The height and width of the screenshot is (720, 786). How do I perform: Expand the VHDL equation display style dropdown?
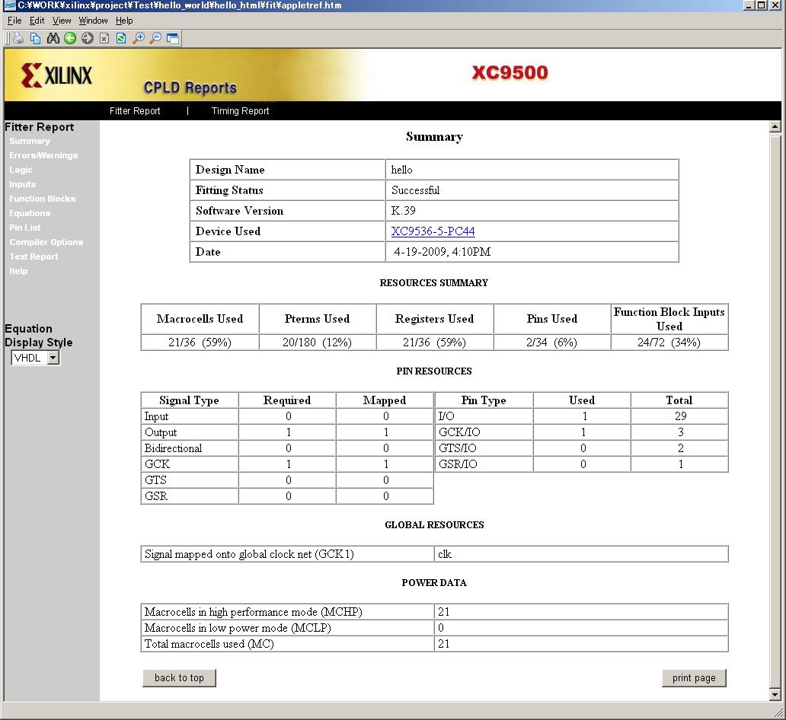click(x=53, y=358)
